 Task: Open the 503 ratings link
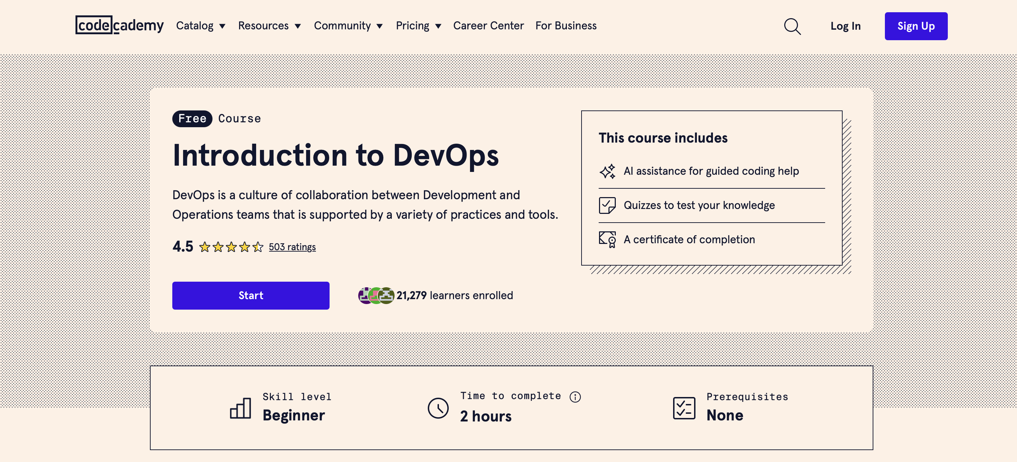[x=292, y=247]
